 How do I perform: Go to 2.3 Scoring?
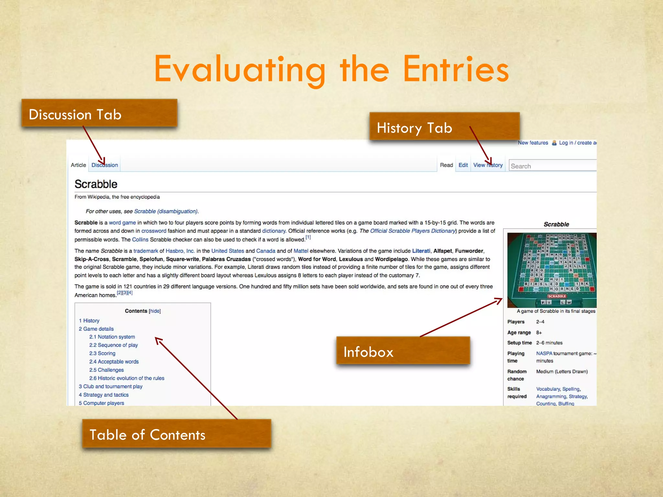coord(102,353)
